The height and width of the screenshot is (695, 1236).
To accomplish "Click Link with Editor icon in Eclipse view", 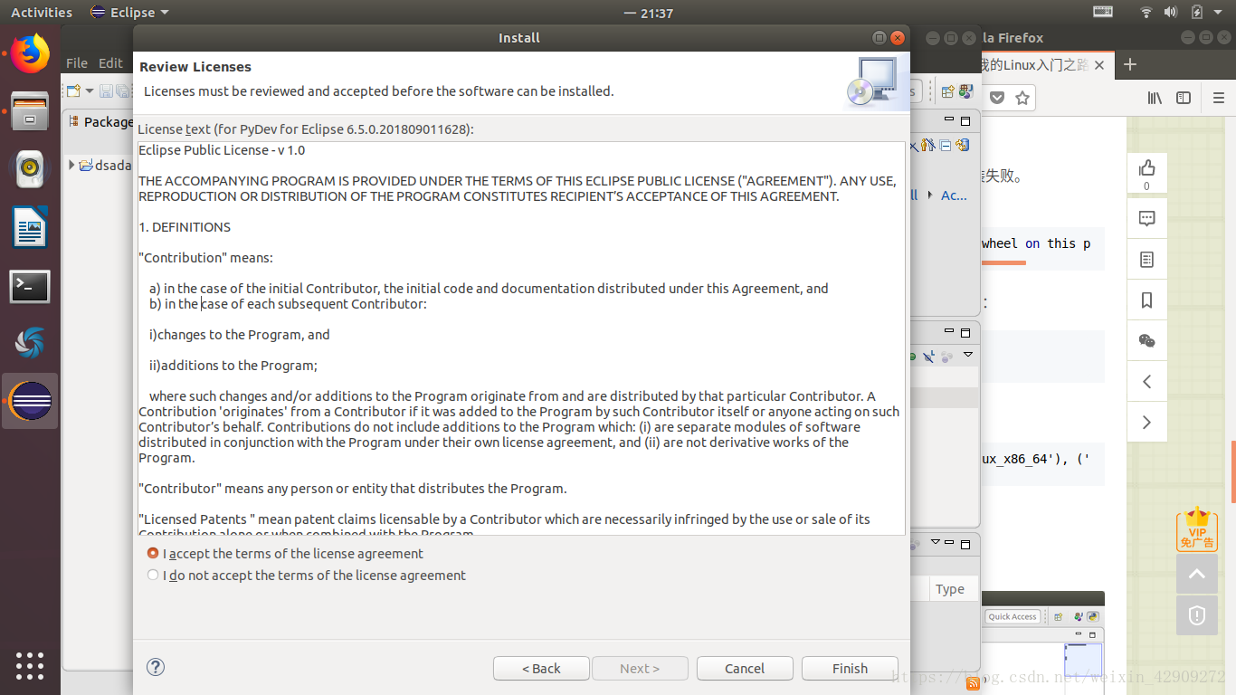I will (962, 145).
